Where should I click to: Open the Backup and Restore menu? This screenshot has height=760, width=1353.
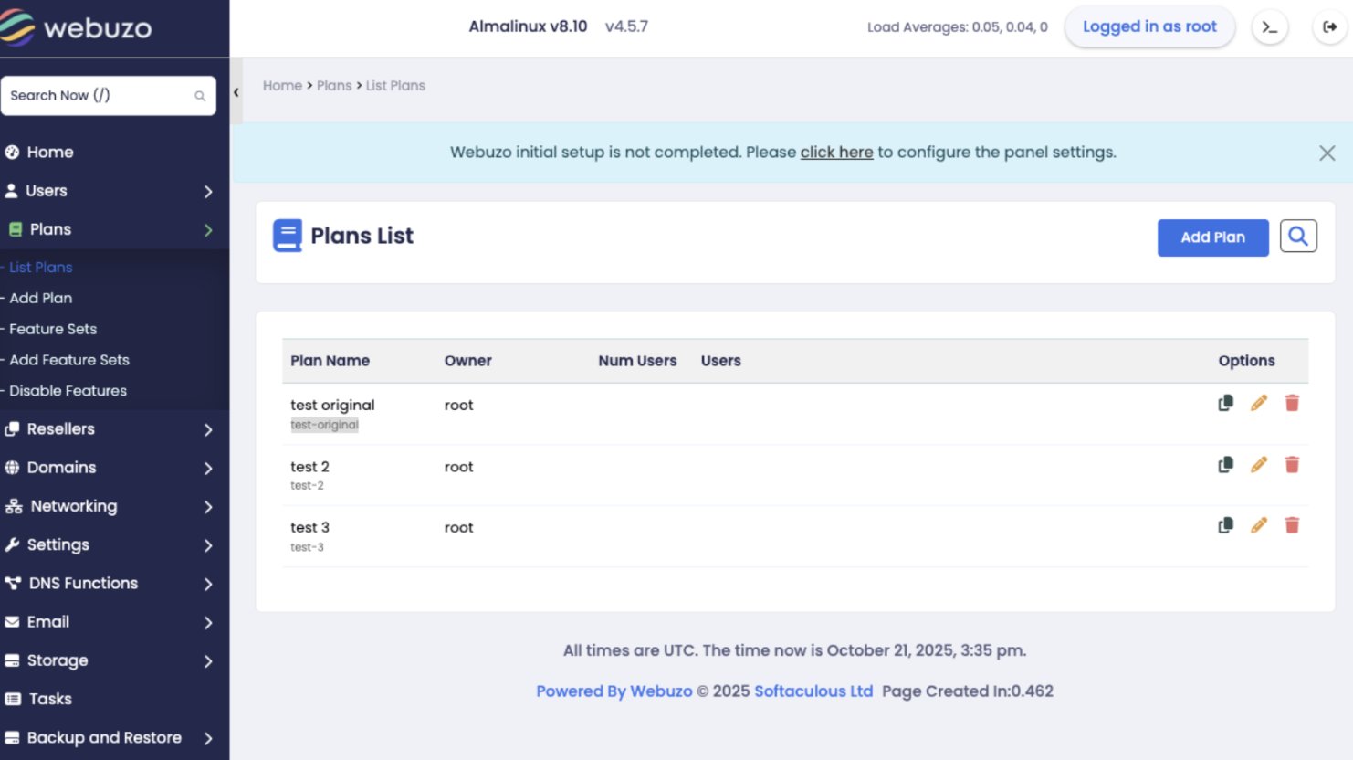(104, 737)
